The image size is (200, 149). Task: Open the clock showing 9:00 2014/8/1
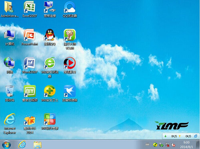(186, 145)
